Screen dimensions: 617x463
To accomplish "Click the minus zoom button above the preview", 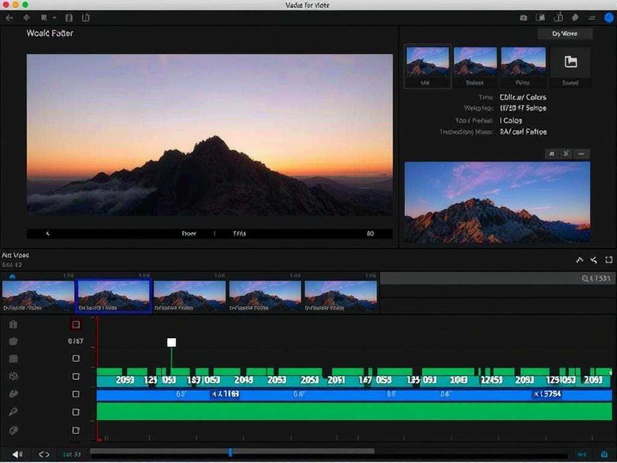I will click(x=581, y=154).
